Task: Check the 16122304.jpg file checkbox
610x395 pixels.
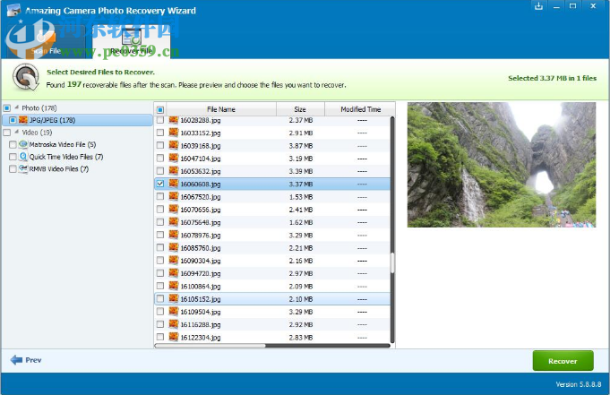Action: pos(160,337)
